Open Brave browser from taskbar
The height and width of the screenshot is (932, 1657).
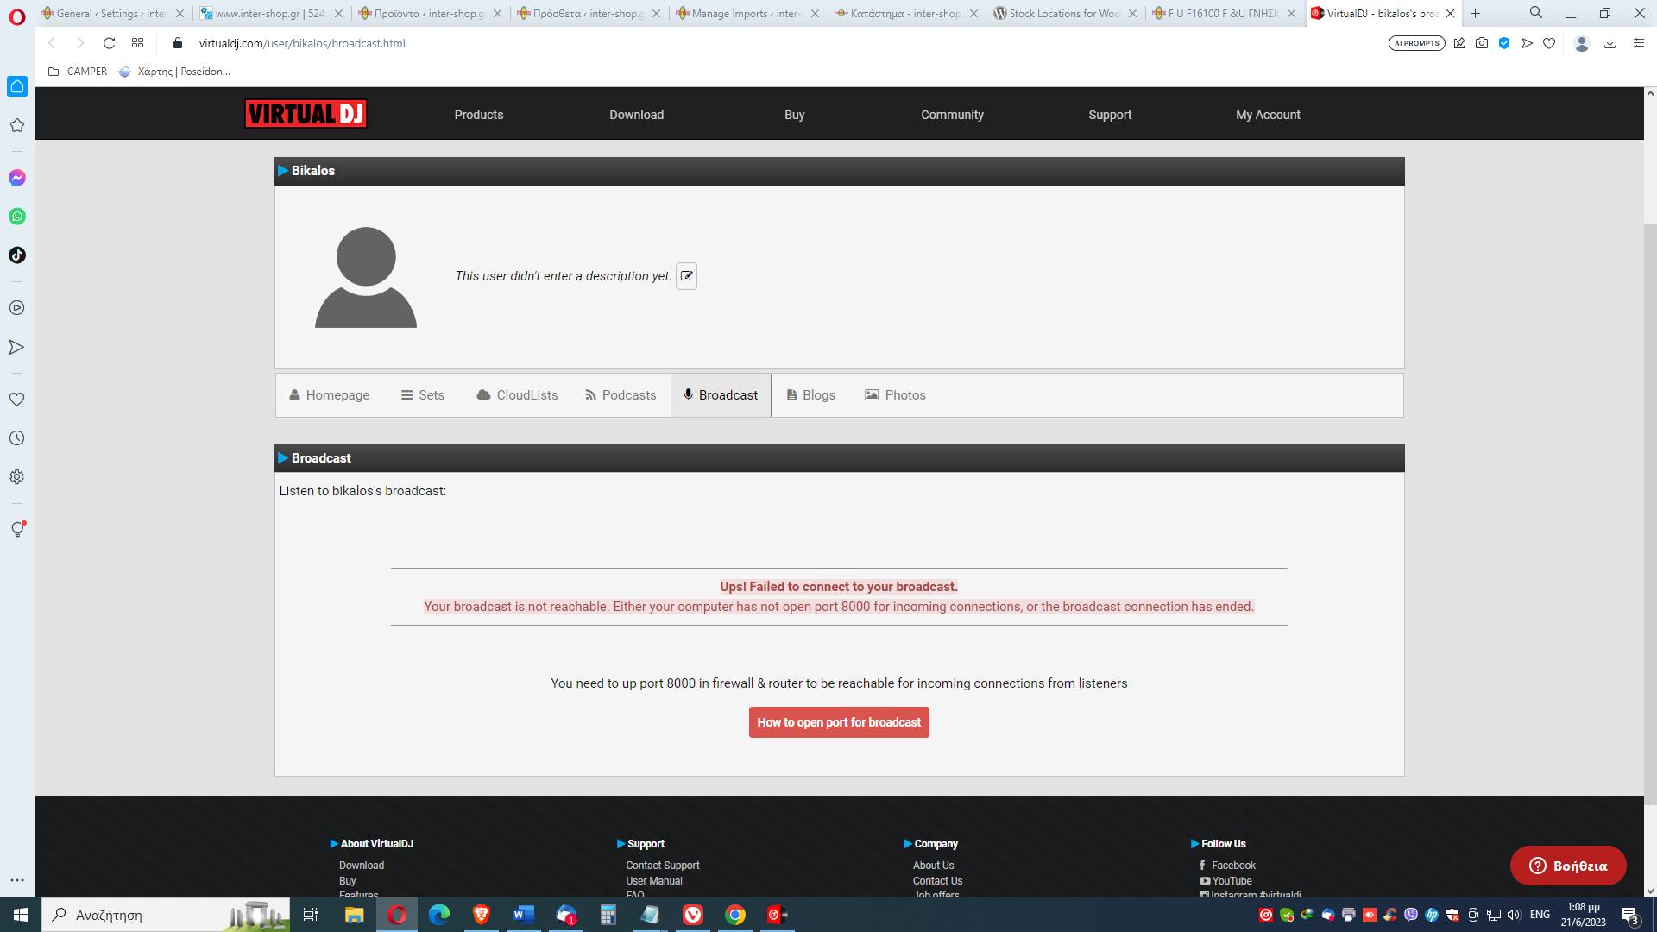coord(481,915)
